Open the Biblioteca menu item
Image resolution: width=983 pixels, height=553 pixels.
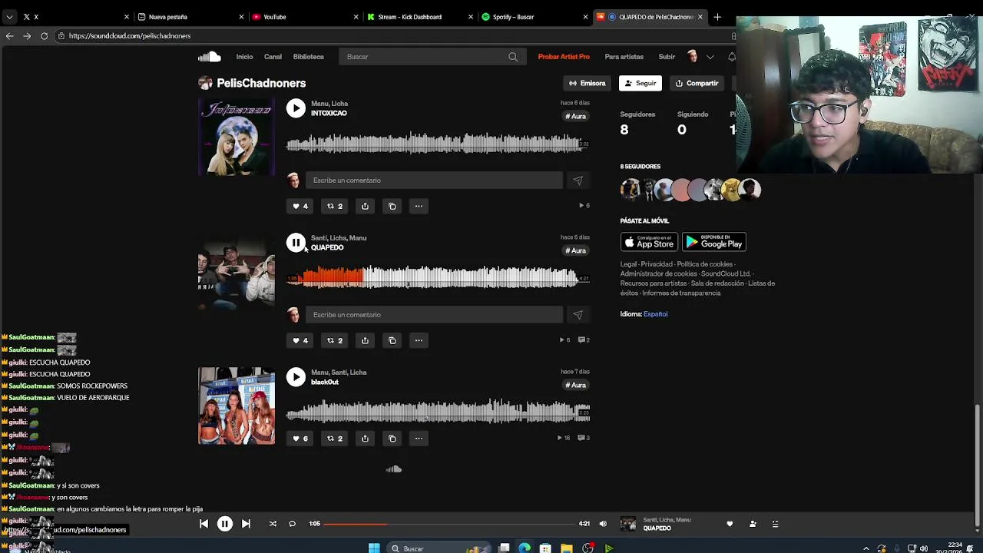click(x=308, y=57)
